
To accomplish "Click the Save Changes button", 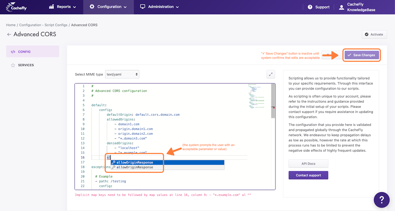I will (x=361, y=55).
